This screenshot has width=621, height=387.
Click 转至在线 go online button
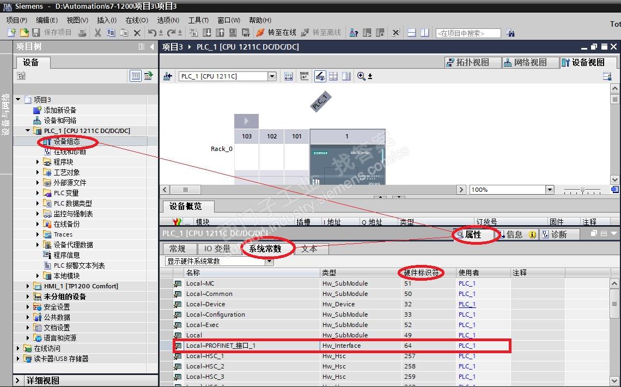pos(276,33)
